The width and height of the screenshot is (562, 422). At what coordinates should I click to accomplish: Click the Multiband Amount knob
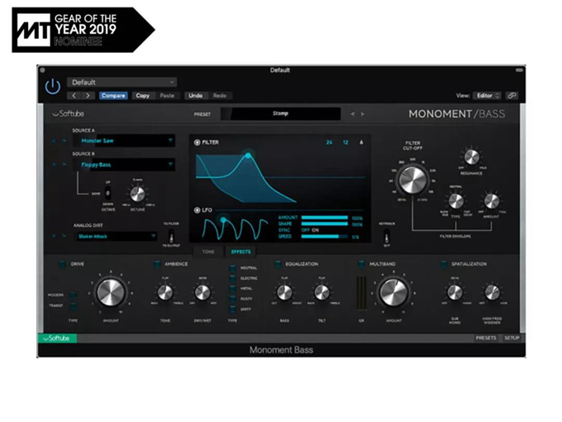pyautogui.click(x=393, y=292)
